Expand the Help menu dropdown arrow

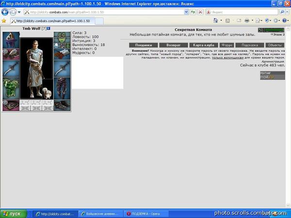click(288, 20)
